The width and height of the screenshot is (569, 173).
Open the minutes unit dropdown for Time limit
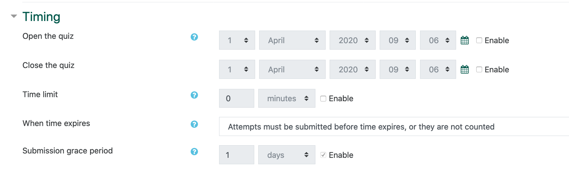[286, 98]
